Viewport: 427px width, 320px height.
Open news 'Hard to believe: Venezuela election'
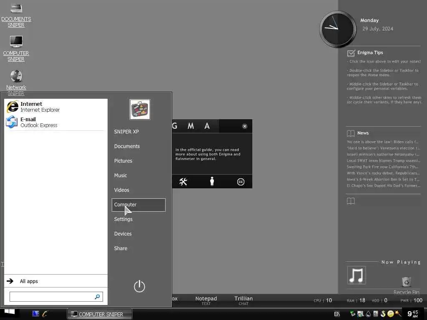(x=383, y=148)
